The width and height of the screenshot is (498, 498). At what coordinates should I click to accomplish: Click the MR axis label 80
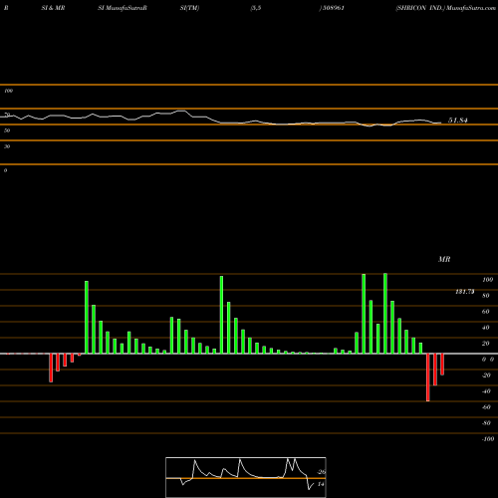[486, 296]
